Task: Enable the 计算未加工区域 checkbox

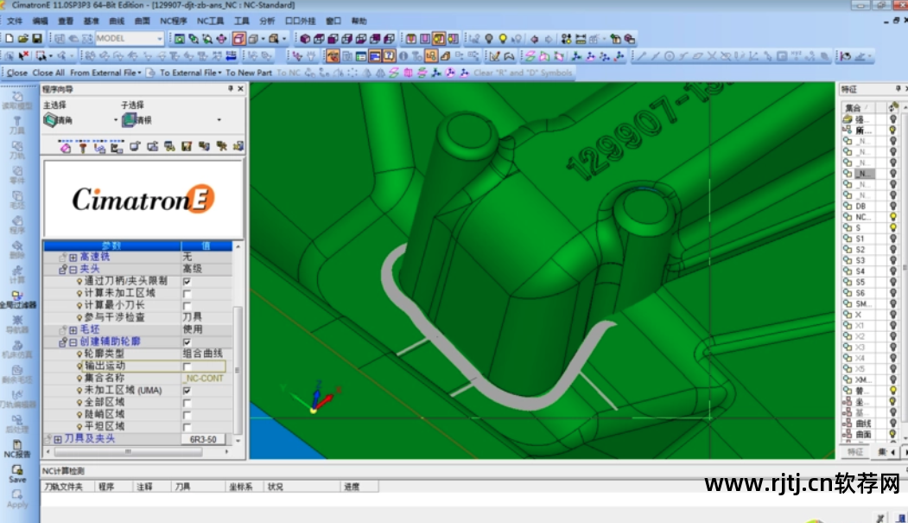Action: pos(187,294)
